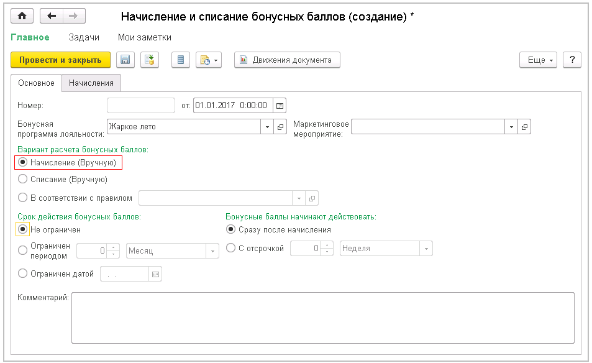This screenshot has width=592, height=363.
Task: Switch to the Начисления tab
Action: tap(91, 83)
